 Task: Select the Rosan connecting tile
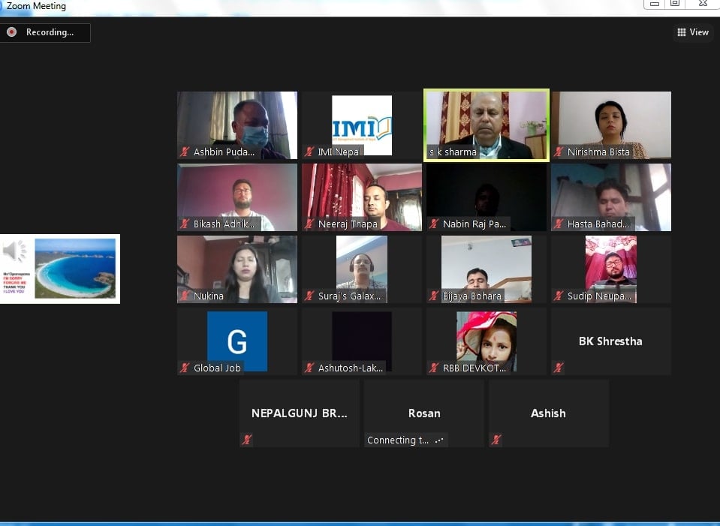pos(424,413)
